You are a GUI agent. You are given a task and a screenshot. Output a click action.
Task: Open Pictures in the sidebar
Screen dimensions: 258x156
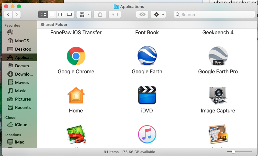pyautogui.click(x=19, y=99)
